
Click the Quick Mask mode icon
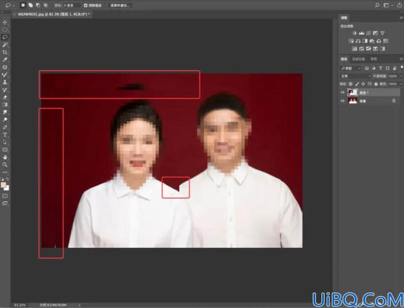coord(5,196)
